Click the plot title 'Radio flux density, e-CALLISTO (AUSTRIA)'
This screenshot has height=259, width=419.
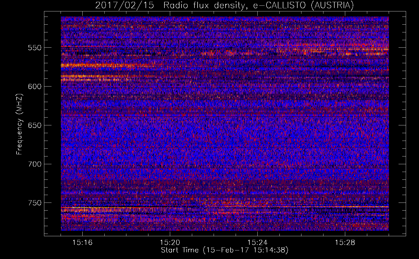(258, 5)
